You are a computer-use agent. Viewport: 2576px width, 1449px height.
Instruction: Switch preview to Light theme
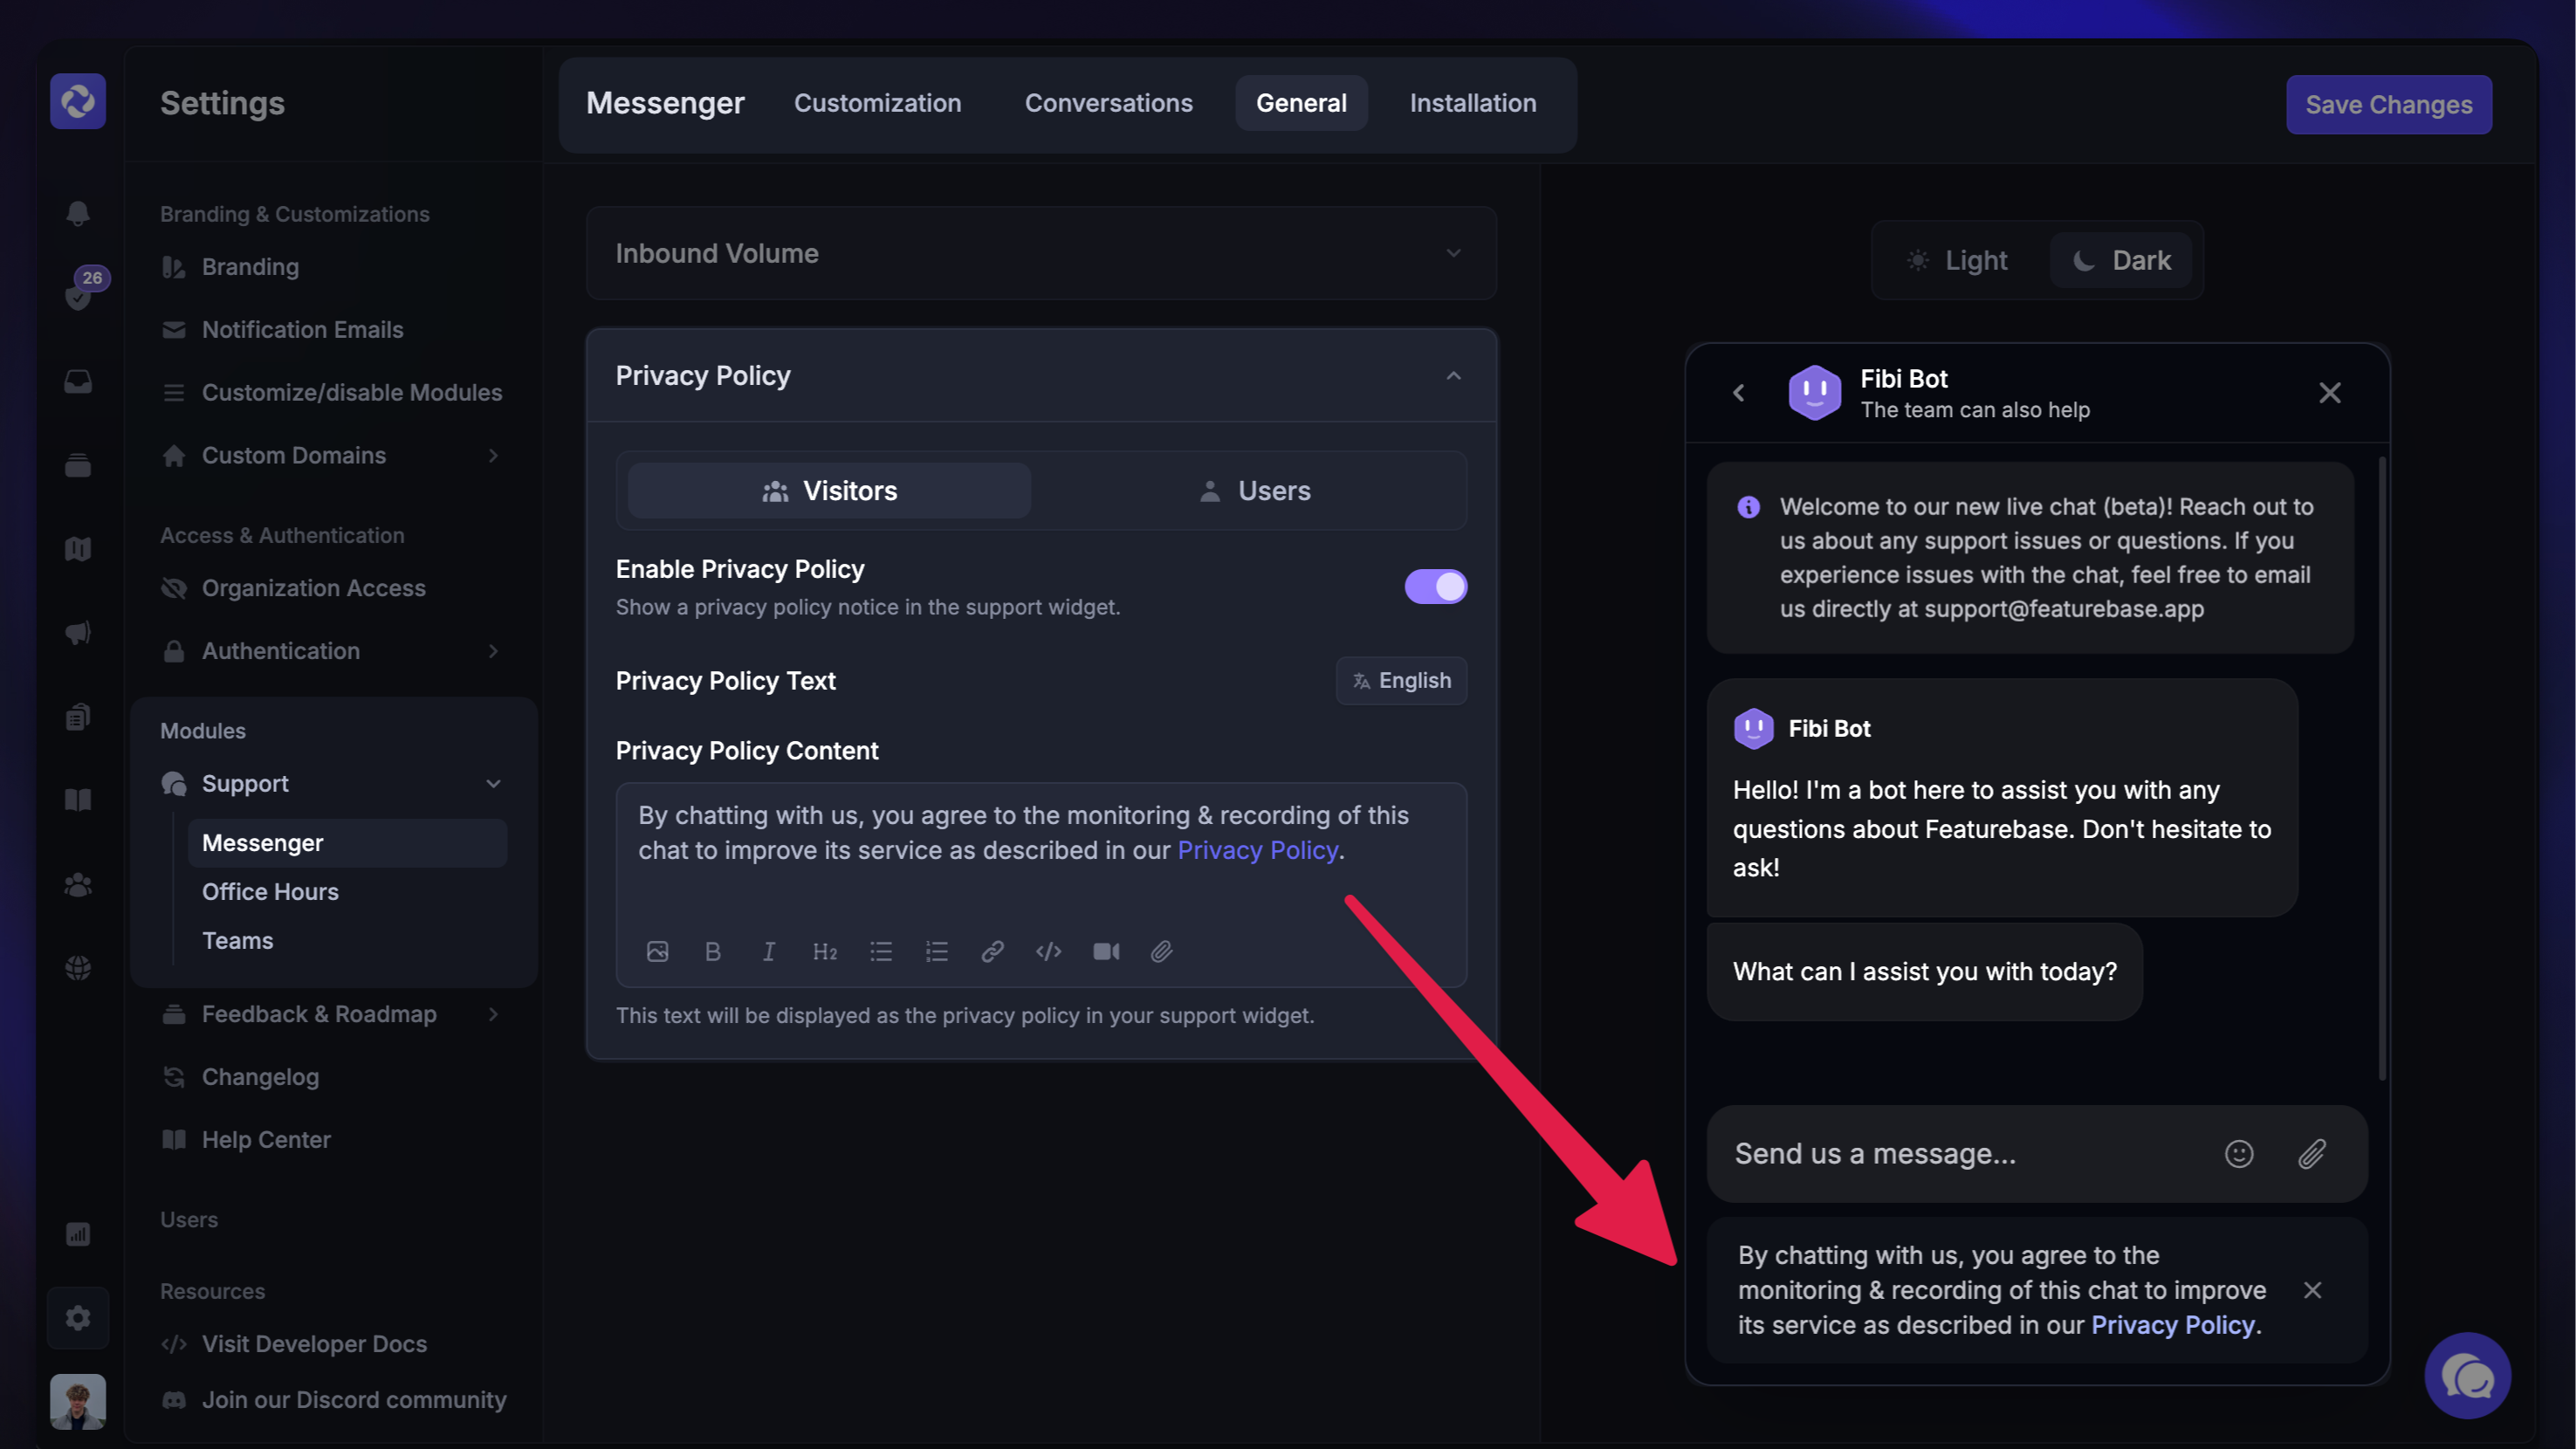click(1958, 260)
